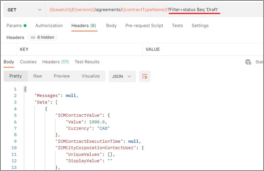
Task: Open the JSON format dropdown
Action: coord(122,77)
